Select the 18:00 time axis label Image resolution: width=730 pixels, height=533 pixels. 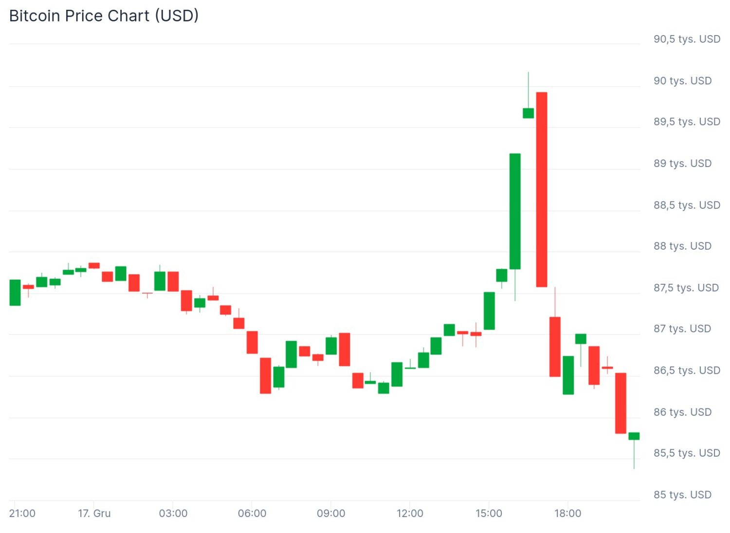[567, 513]
